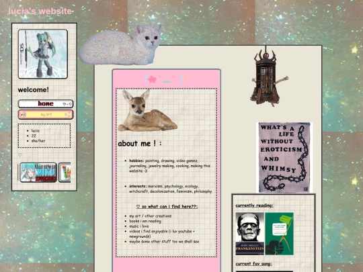363x272 pixels.
Task: Click the sparkly white cat image
Action: point(120,45)
